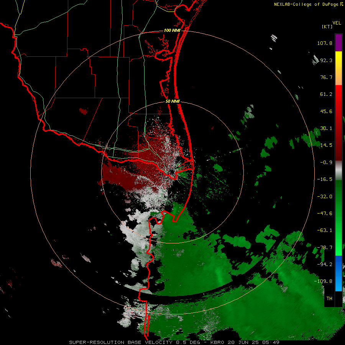
Task: Select the 14.5 scale value
Action: click(326, 145)
